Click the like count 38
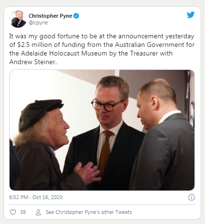The image size is (205, 224). tap(23, 212)
